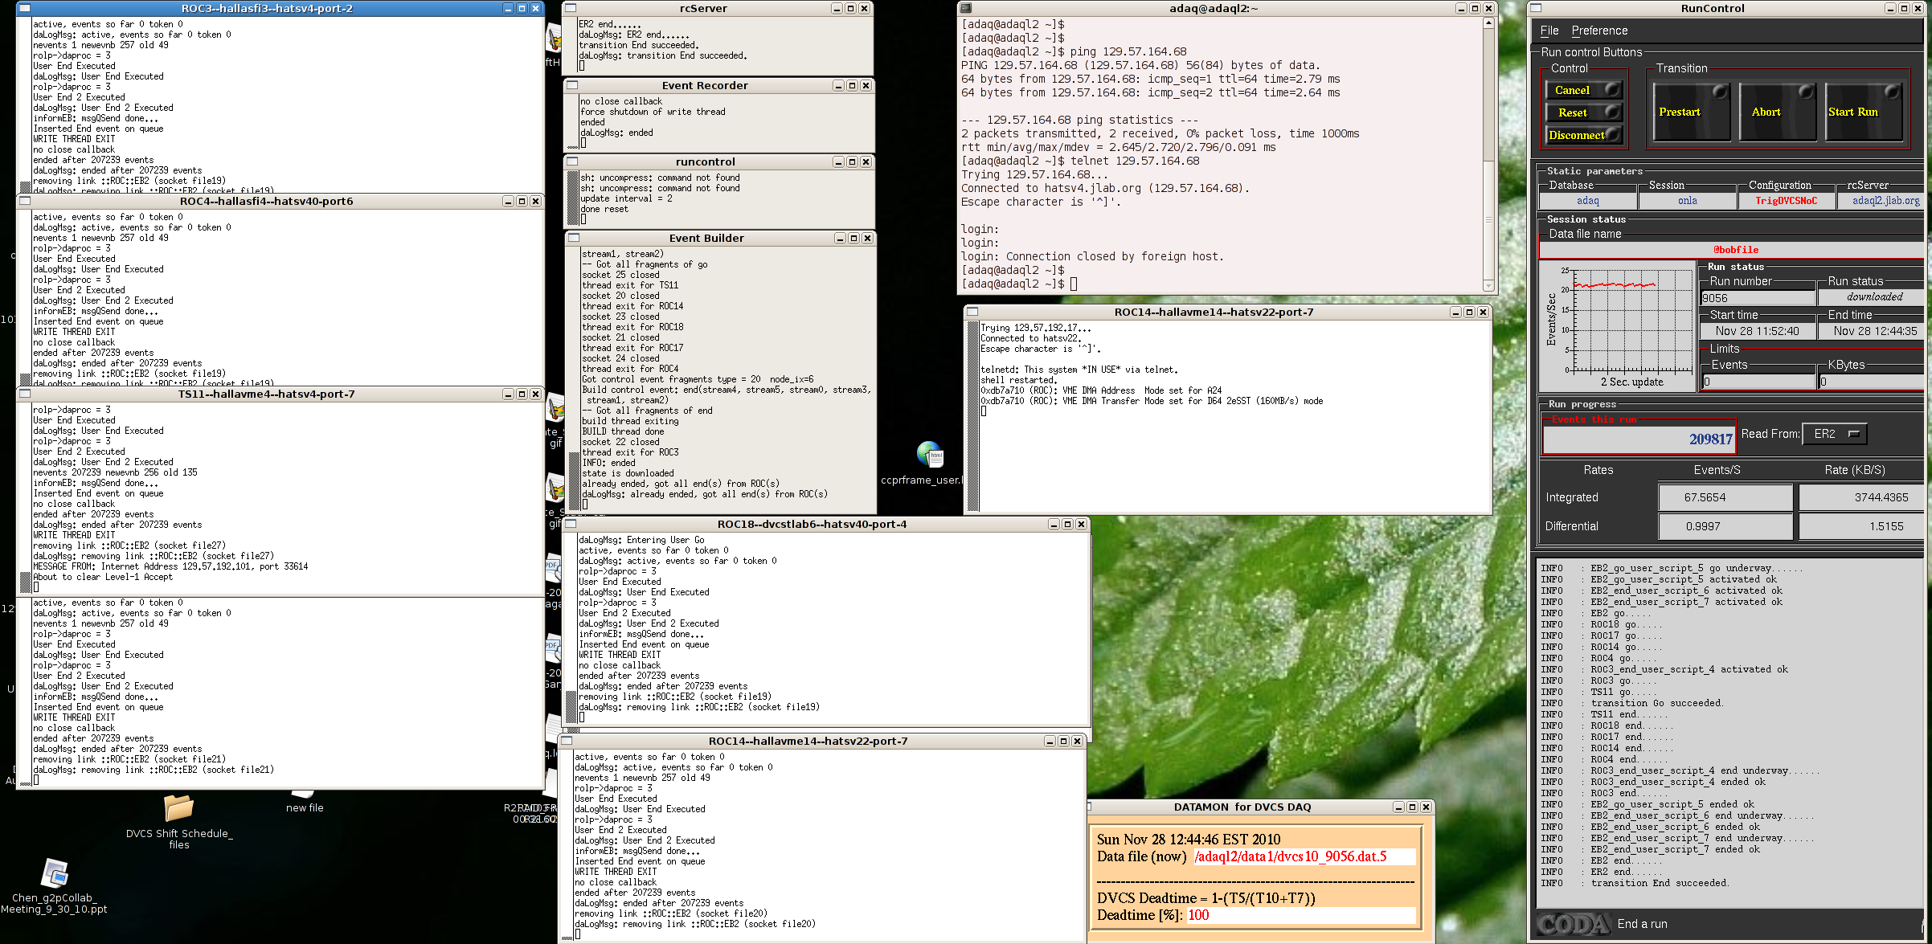Screen dimensions: 1932x944
Task: Select the TrigDVCSNoC configuration value
Action: (1786, 201)
